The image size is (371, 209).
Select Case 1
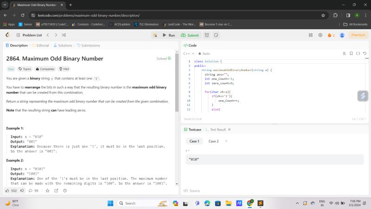coord(194,141)
